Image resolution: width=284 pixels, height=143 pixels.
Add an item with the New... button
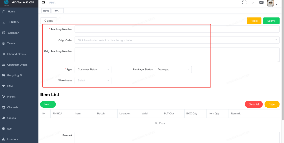(x=48, y=104)
